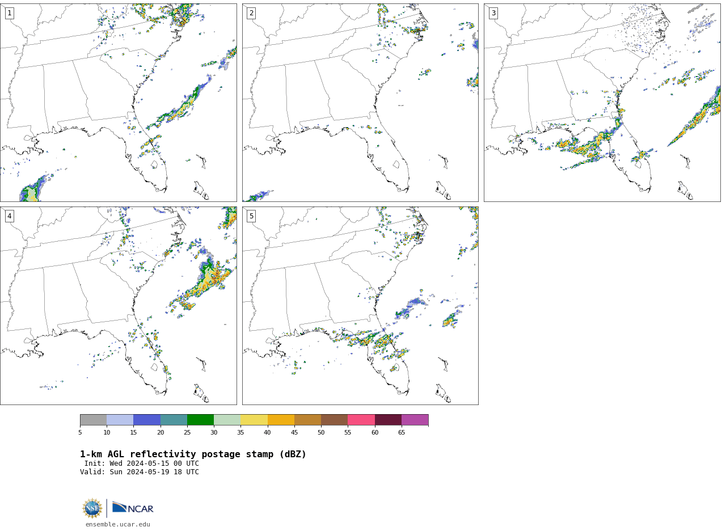726x531 pixels.
Task: Select the teal 20-25 dBZ swatch
Action: click(174, 420)
